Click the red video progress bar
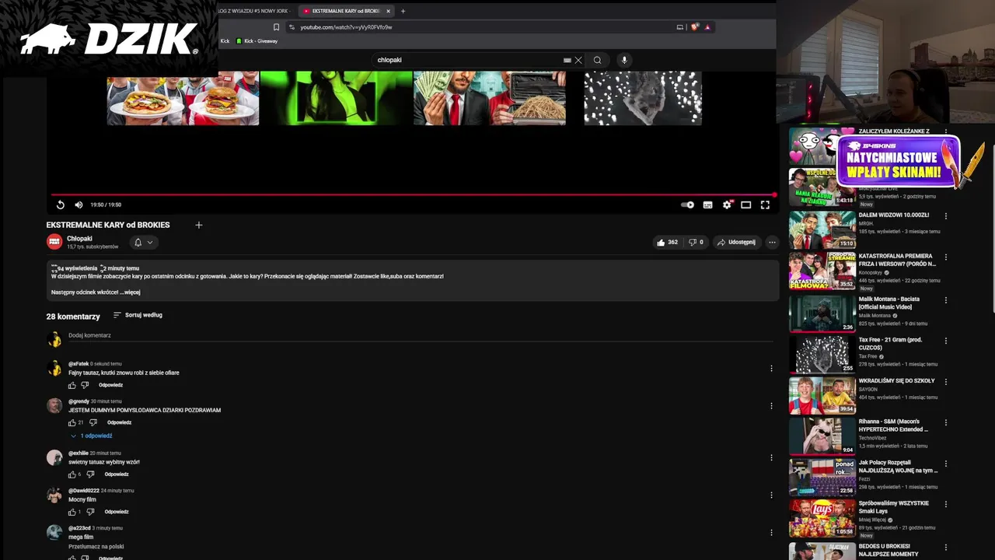 click(x=413, y=194)
